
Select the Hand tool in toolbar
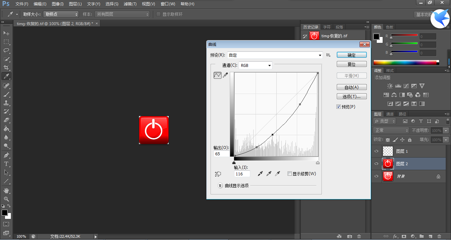(x=6, y=191)
